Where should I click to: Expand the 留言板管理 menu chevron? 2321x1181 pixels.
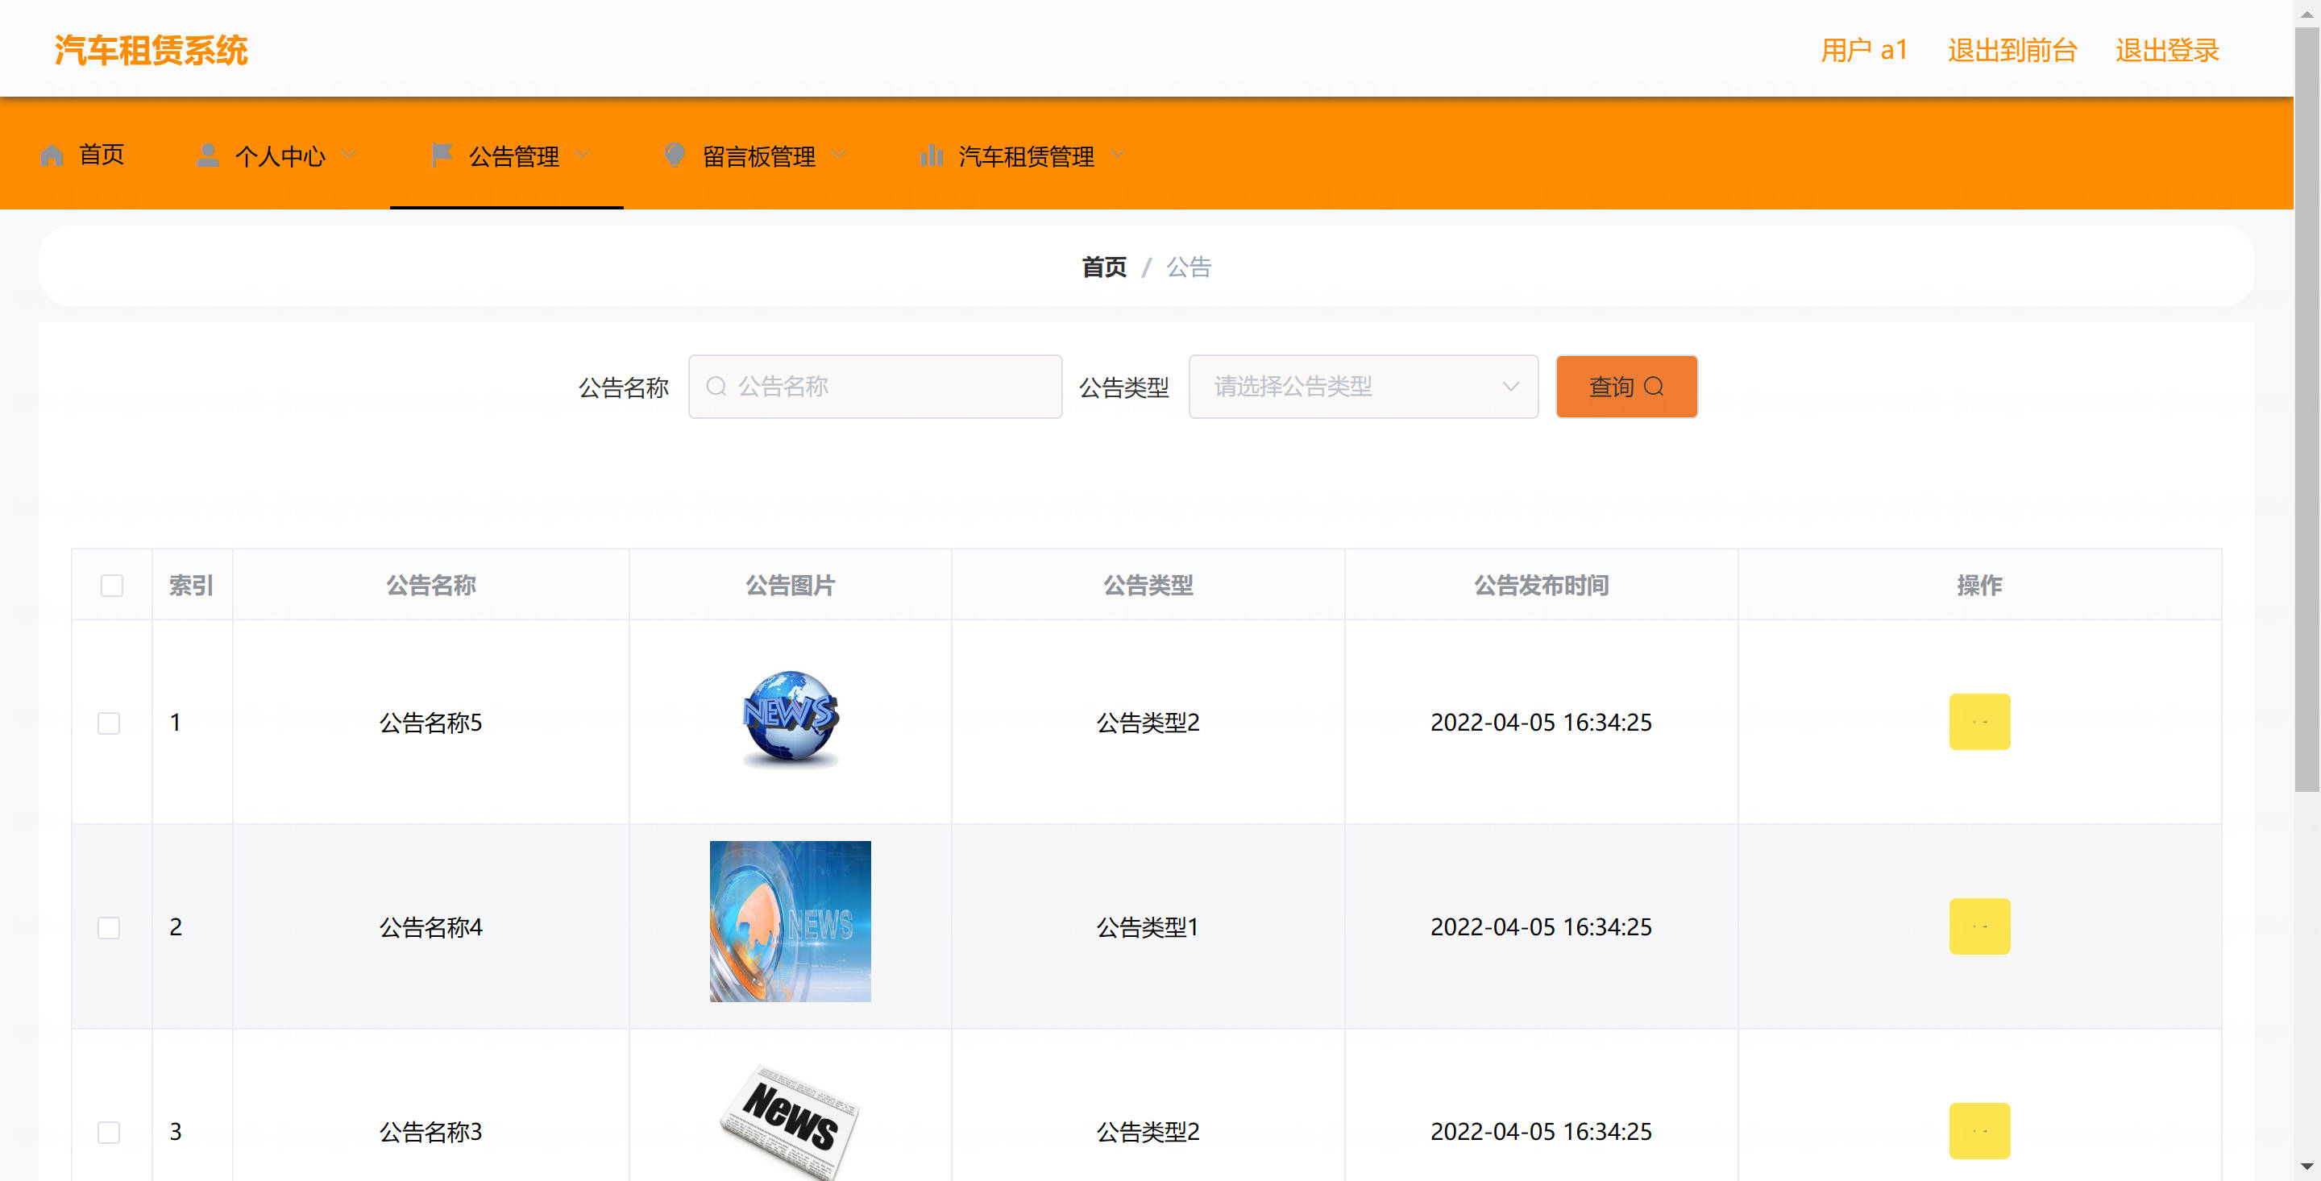click(839, 154)
